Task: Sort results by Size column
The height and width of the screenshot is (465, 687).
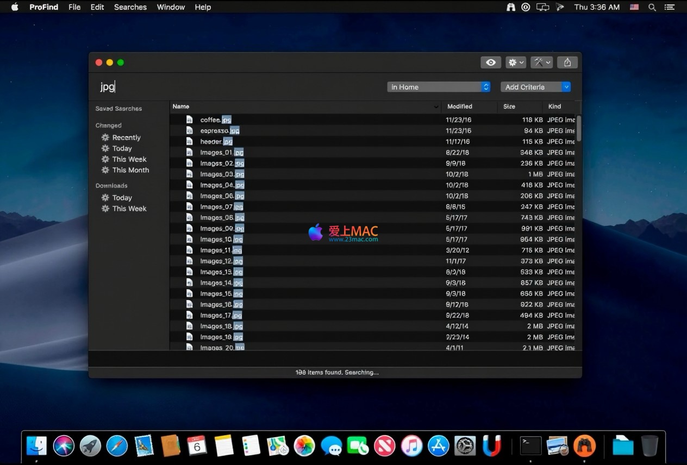Action: (x=509, y=106)
